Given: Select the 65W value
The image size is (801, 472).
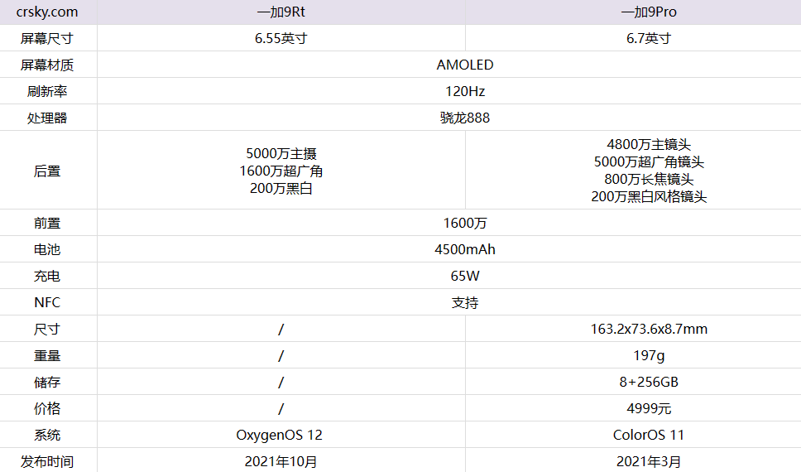Looking at the screenshot, I should [465, 276].
